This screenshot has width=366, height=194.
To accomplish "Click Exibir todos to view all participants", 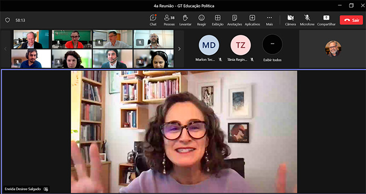I will 272,49.
